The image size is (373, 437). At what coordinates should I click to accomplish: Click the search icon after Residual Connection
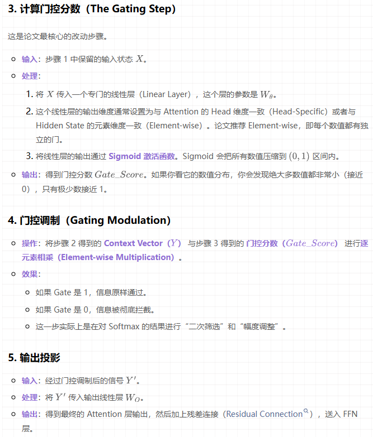(x=306, y=412)
